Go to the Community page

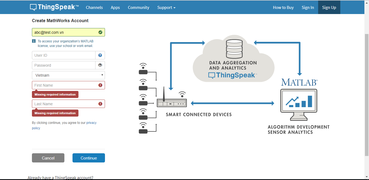139,8
